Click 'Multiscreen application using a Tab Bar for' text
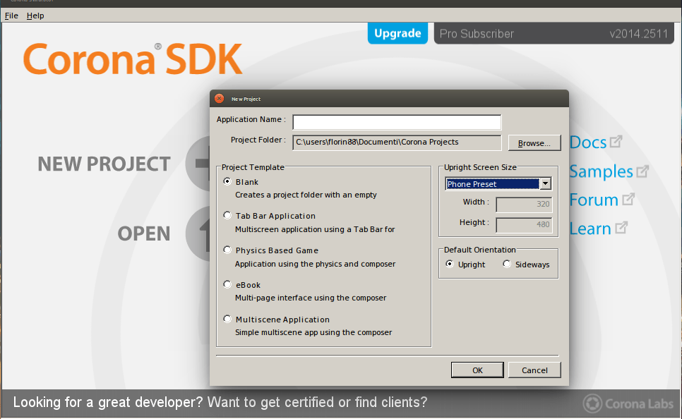 tap(315, 229)
